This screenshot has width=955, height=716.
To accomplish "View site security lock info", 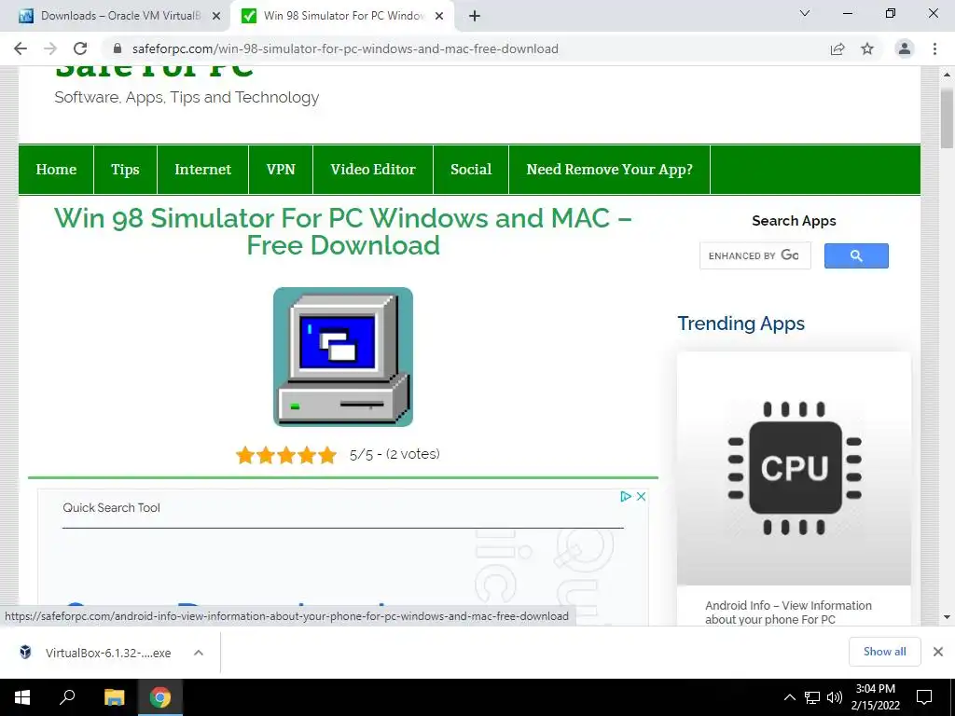I will click(118, 48).
